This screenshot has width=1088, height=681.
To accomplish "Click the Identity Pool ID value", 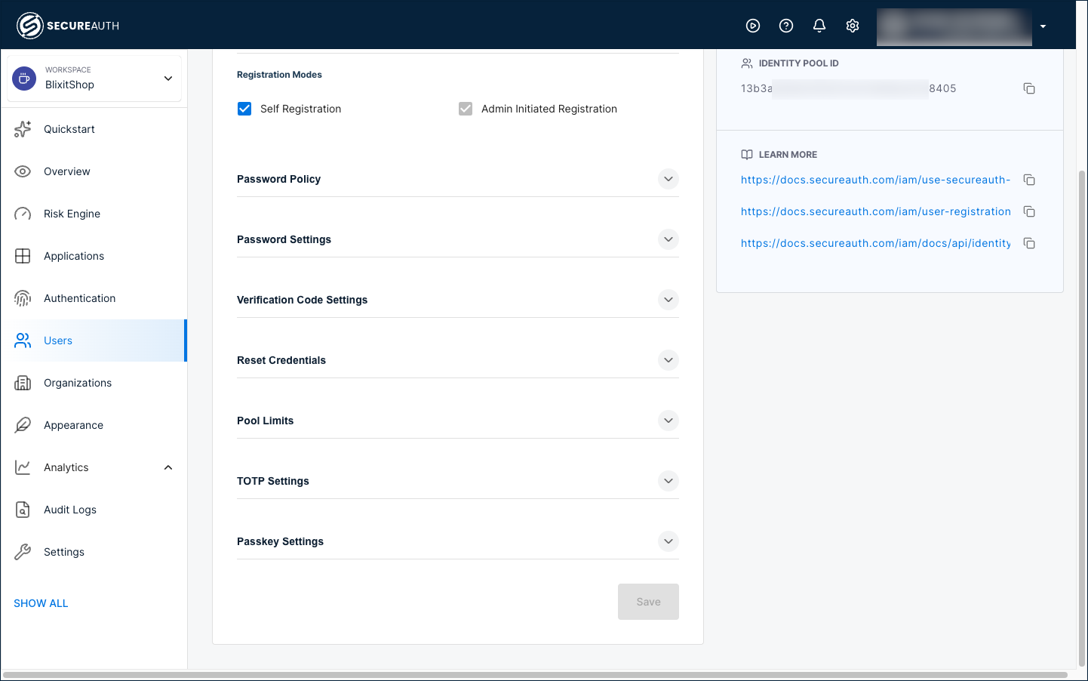I will tap(849, 88).
